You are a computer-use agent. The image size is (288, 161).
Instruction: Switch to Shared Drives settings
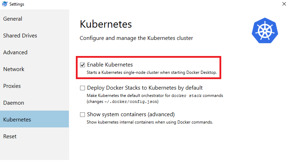pos(20,36)
